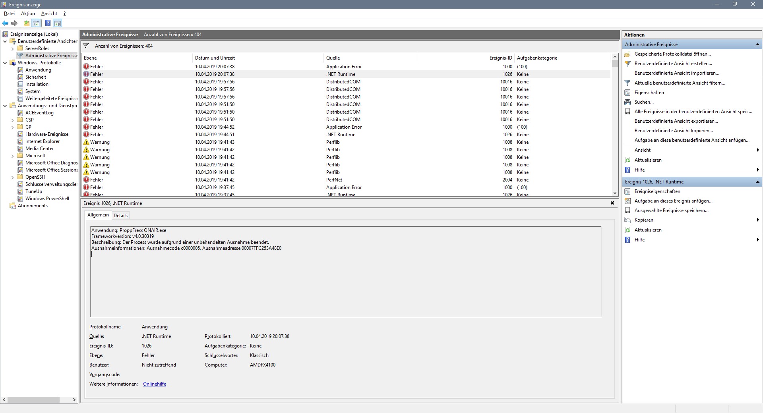Expand the CSP folder
Screen dimensions: 763x413
13,120
